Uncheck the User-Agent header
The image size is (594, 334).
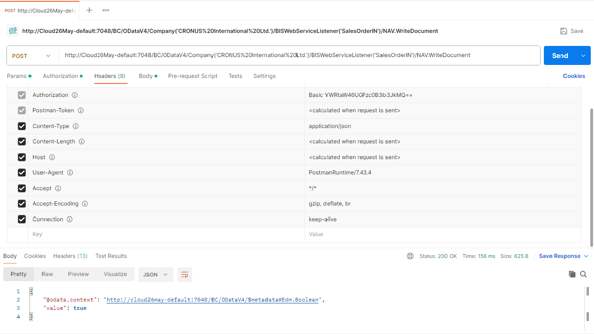tap(22, 173)
